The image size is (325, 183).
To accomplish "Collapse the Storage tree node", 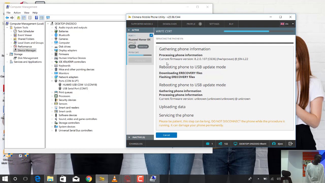I will tap(7, 54).
